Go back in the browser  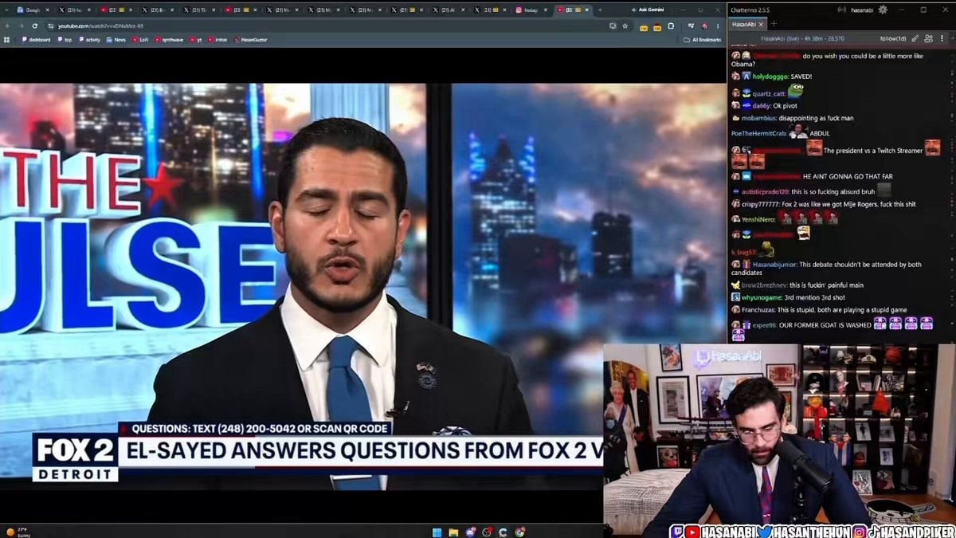click(x=8, y=26)
